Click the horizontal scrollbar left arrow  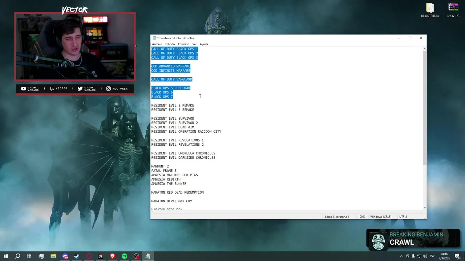153,211
